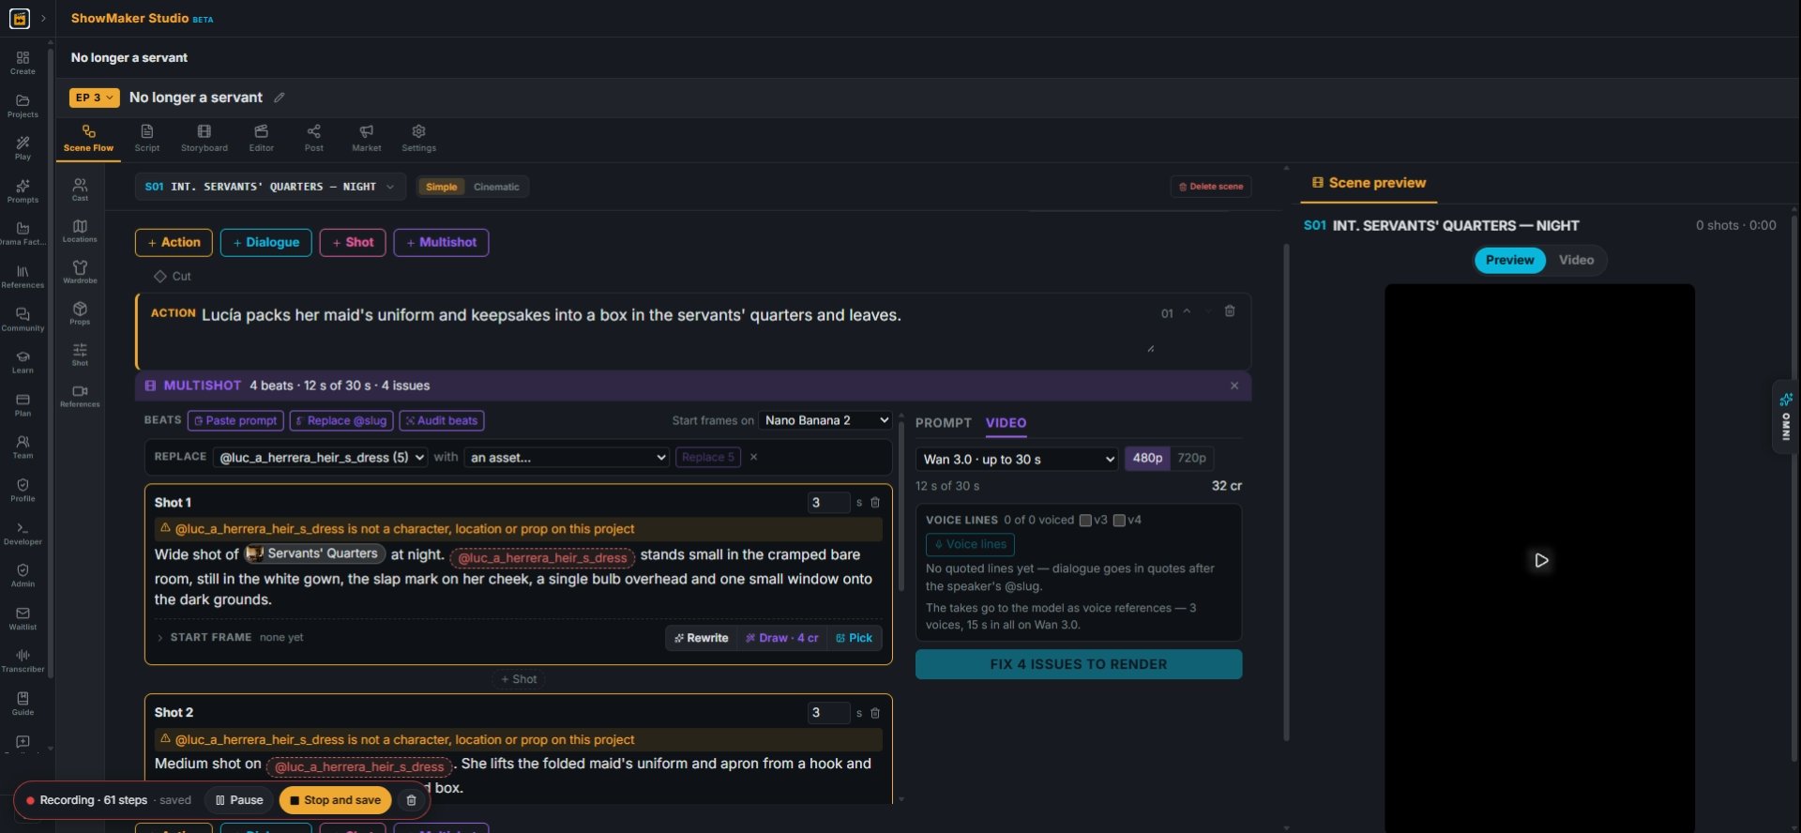Click Stop and save recording

click(x=335, y=800)
